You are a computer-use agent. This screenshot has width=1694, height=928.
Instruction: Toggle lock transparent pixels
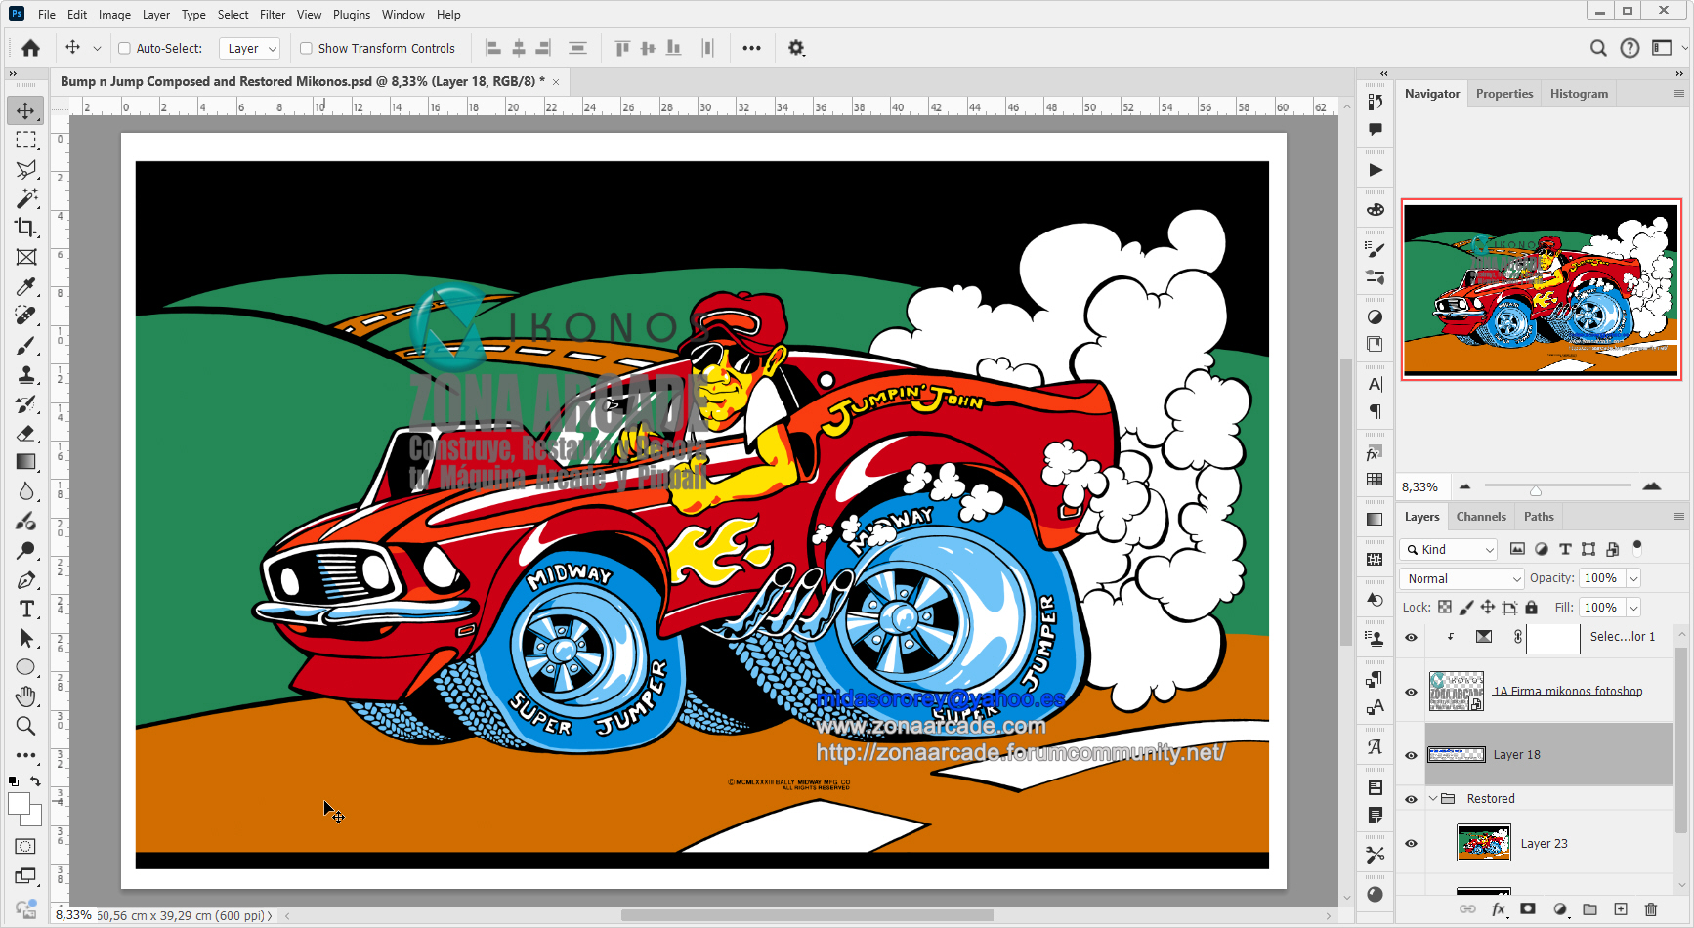coord(1445,608)
